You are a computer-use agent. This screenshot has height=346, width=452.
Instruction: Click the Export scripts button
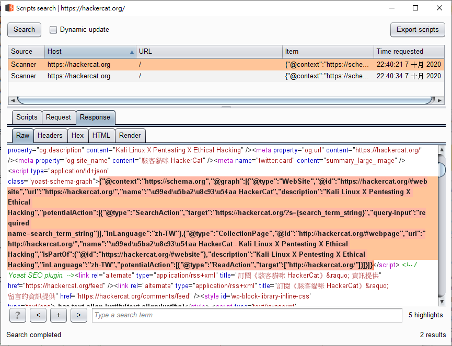click(x=418, y=30)
